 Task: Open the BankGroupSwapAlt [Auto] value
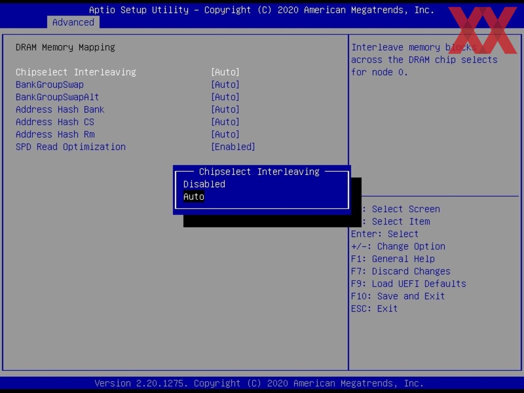coord(225,97)
